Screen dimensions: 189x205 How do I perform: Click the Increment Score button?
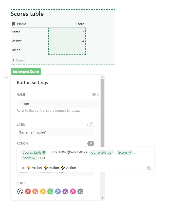(26, 72)
